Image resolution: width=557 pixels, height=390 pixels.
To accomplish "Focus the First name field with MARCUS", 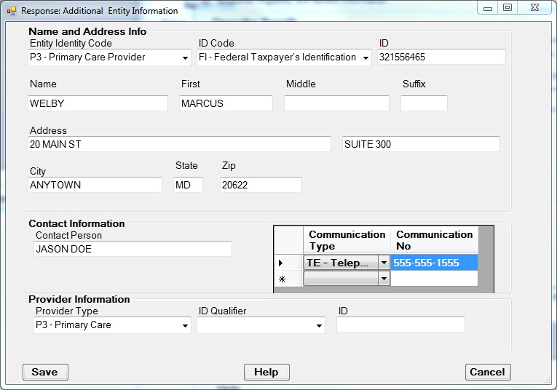I will (226, 103).
